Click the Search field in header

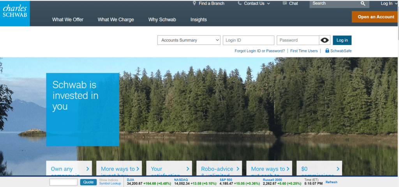[335, 3]
